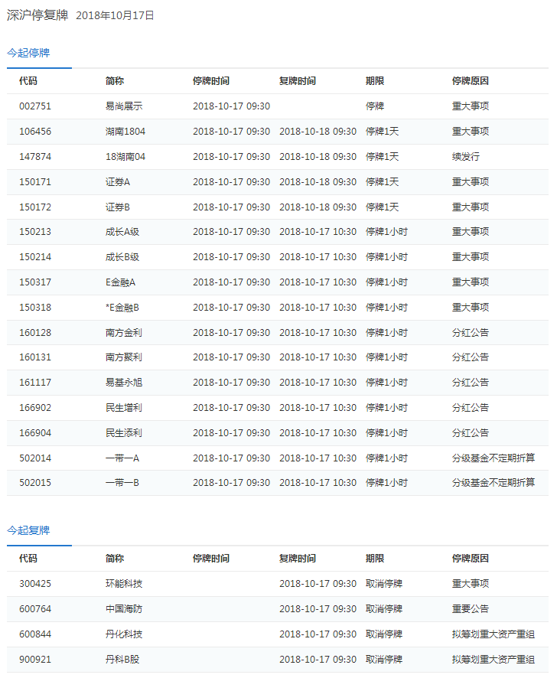Select the 一带一A row name
This screenshot has height=678, width=557.
122,458
